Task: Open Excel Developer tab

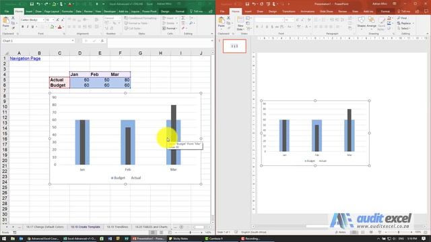Action: [x=110, y=11]
